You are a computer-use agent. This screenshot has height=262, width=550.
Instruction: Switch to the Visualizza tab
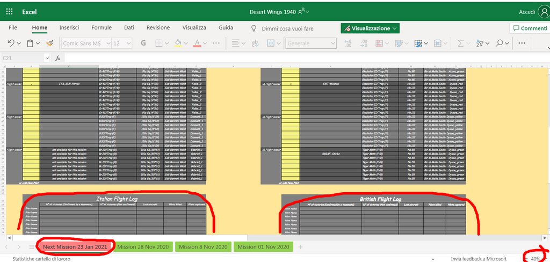click(x=194, y=27)
